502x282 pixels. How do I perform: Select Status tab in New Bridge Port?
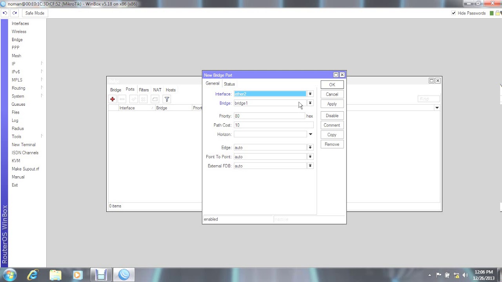point(229,84)
